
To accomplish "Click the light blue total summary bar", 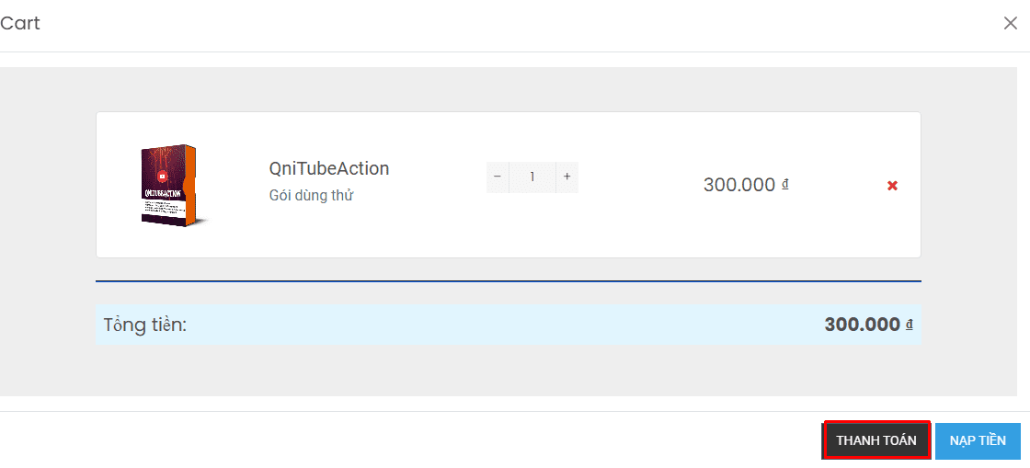I will tap(509, 325).
